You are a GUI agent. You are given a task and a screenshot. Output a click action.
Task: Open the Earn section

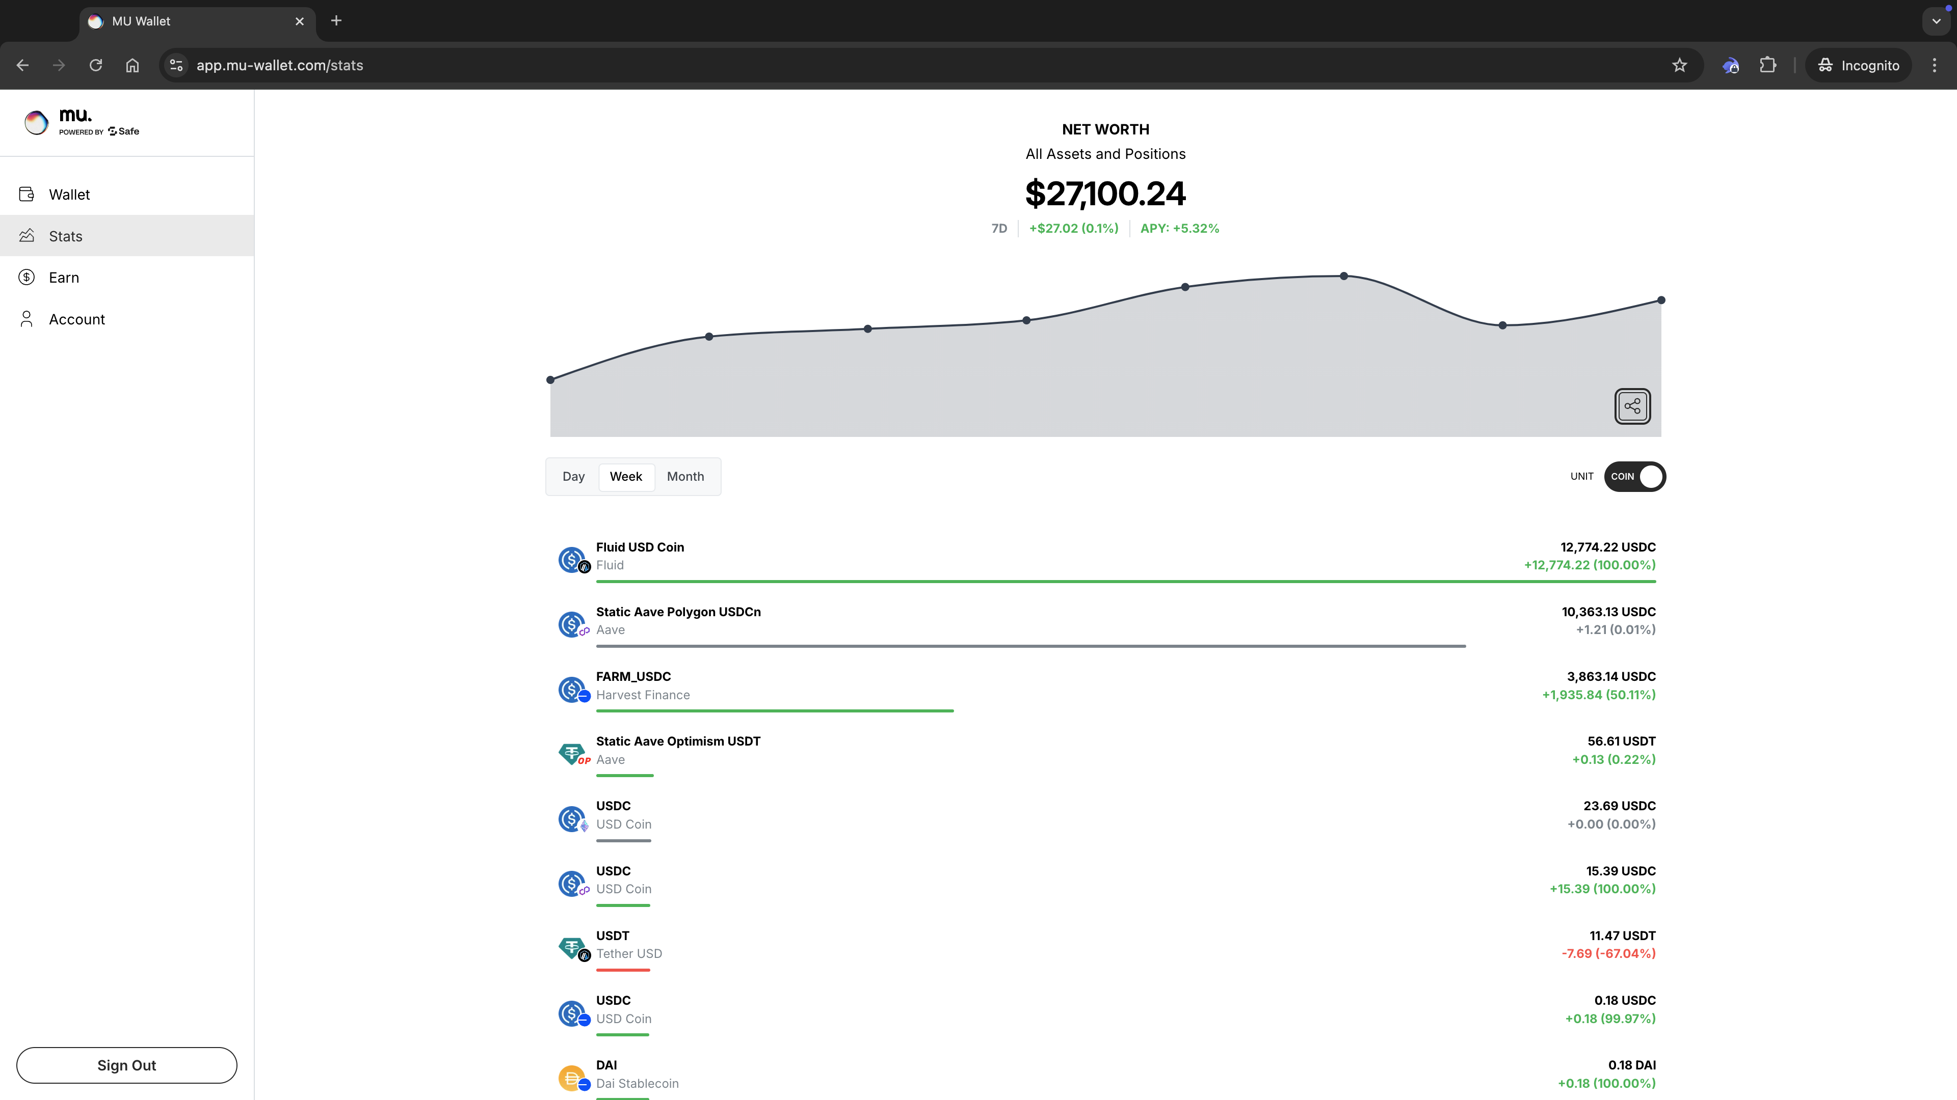pos(127,277)
